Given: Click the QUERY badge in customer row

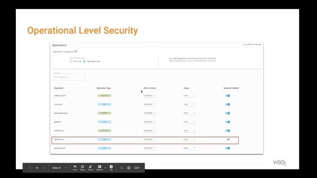Looking at the screenshot, I should [x=105, y=104].
